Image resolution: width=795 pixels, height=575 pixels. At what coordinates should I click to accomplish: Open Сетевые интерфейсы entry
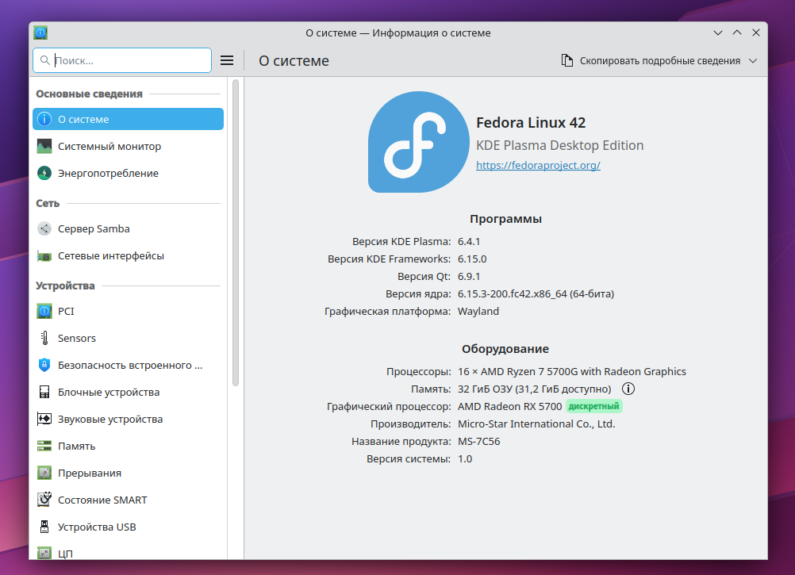coord(129,256)
